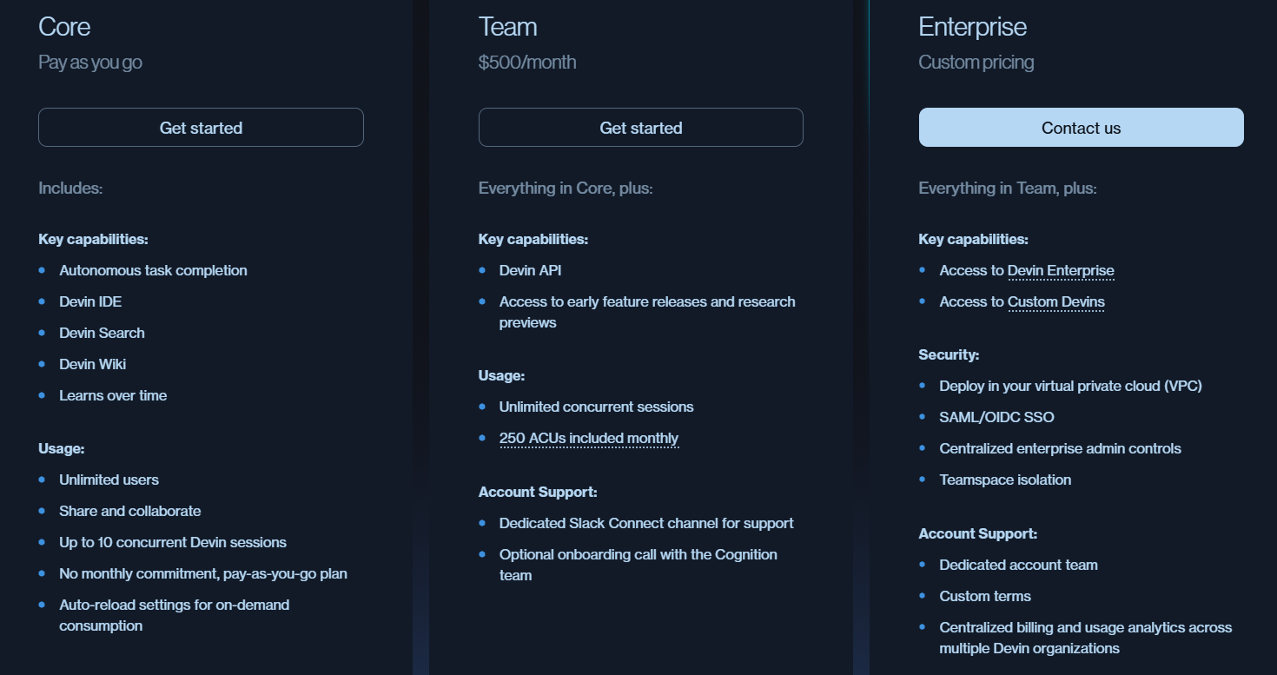Click Account Support heading in Enterprise column

tap(978, 533)
